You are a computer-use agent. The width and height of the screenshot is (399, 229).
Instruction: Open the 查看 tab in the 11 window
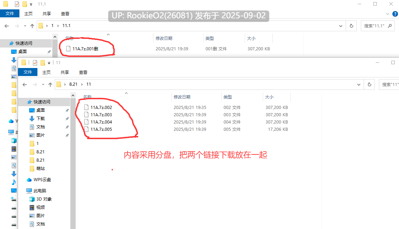pos(83,72)
